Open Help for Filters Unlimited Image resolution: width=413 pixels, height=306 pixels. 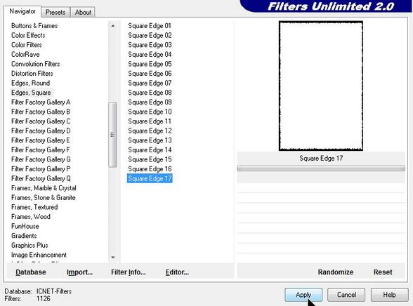pos(389,295)
